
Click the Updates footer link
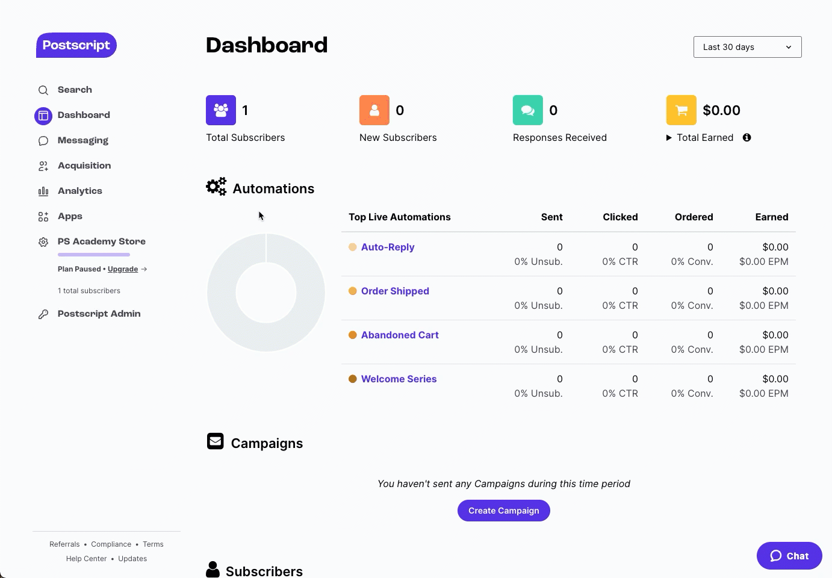(132, 559)
